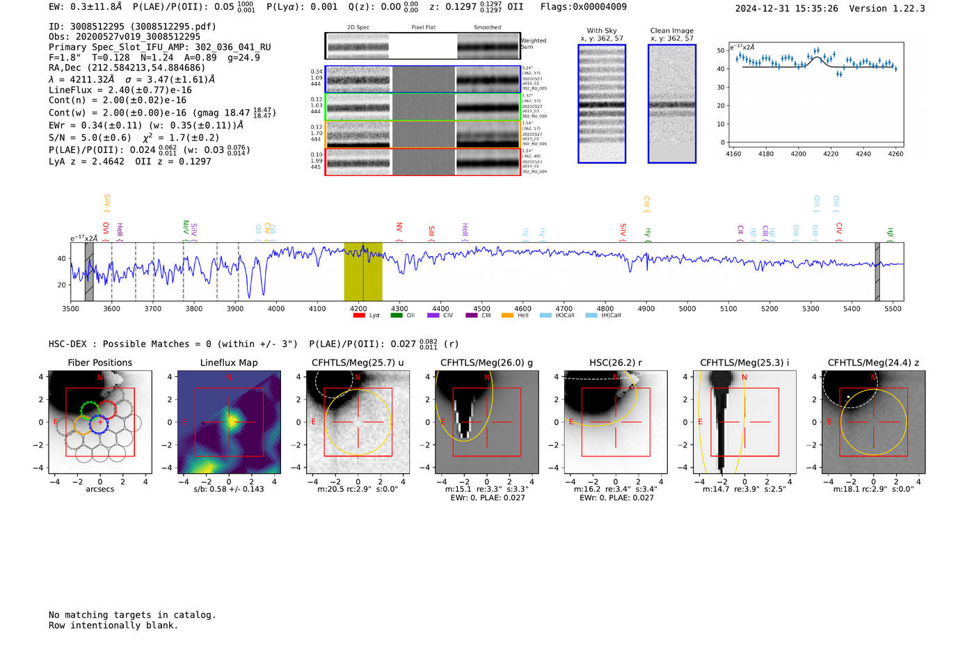Image resolution: width=974 pixels, height=663 pixels.
Task: Click the Primary Spec_Slot_IFU_AMP text line
Action: click(160, 47)
